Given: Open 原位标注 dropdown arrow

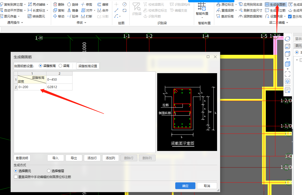Looking at the screenshot, I should (x=236, y=4).
